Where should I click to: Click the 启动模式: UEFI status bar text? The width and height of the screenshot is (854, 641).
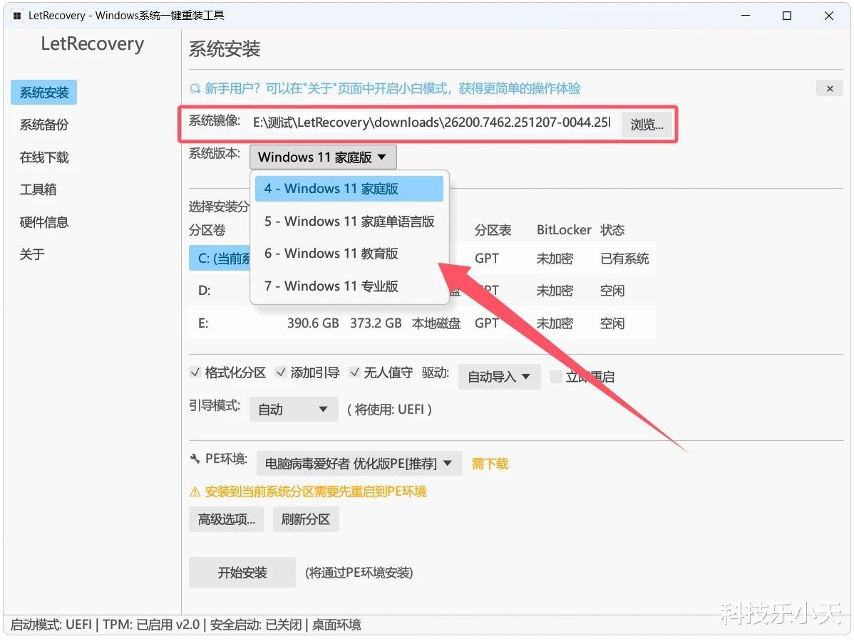pos(51,625)
